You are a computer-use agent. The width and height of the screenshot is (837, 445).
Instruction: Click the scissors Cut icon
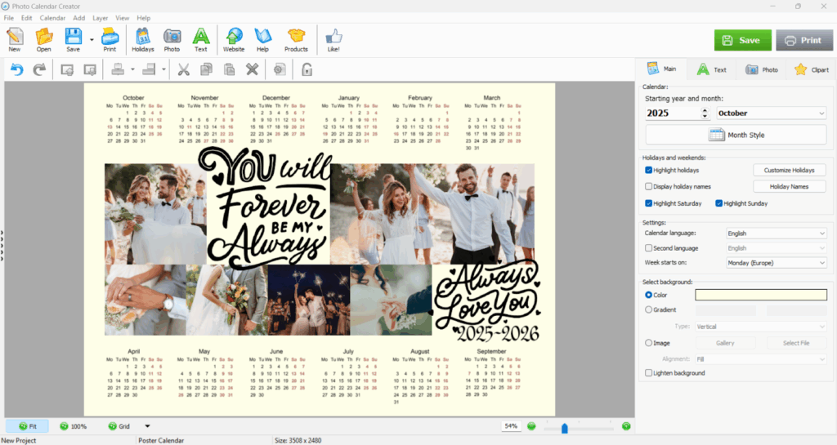pyautogui.click(x=183, y=70)
